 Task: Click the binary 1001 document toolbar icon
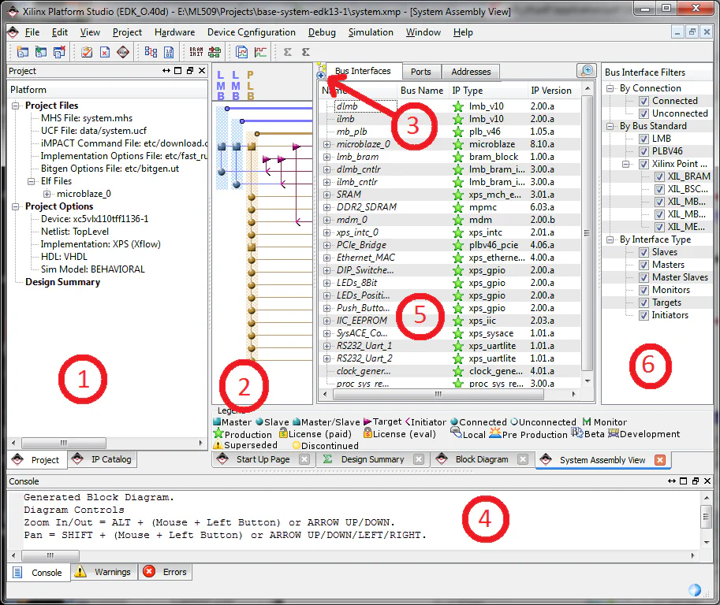point(168,52)
